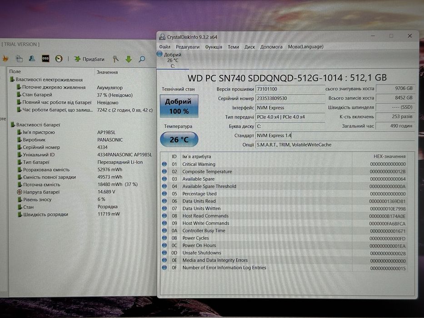Select the Стан батарей row in AIDA64
The width and height of the screenshot is (424, 318).
pyautogui.click(x=81, y=95)
